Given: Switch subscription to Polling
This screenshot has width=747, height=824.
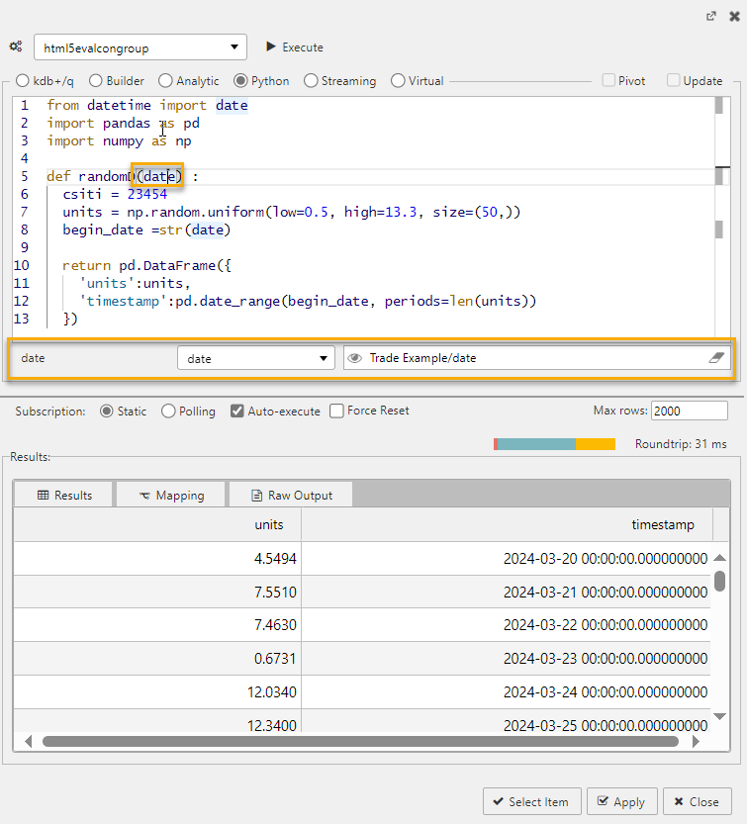Looking at the screenshot, I should pos(168,411).
